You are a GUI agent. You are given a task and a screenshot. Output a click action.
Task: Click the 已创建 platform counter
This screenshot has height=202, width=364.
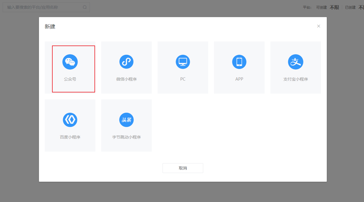coord(354,7)
